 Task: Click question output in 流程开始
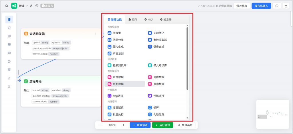(x=61, y=90)
